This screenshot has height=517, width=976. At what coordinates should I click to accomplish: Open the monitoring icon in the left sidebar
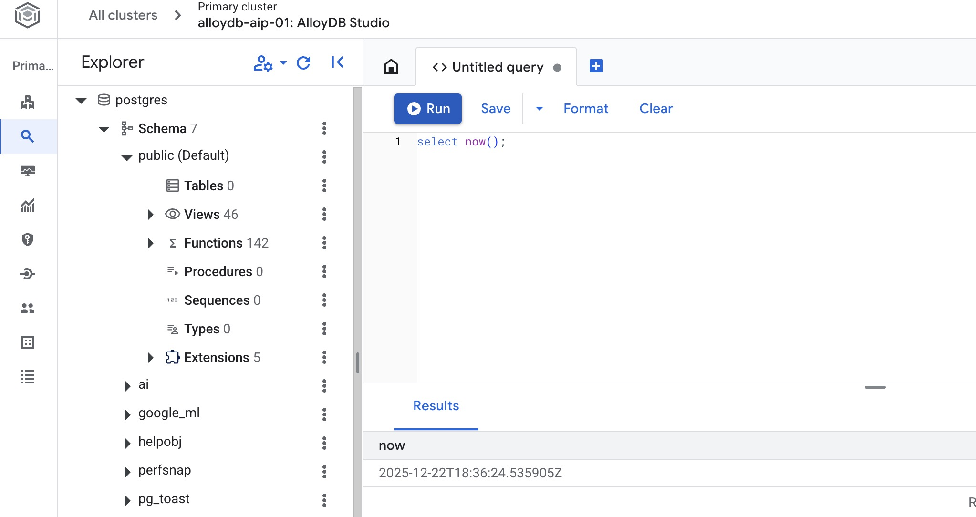click(28, 171)
